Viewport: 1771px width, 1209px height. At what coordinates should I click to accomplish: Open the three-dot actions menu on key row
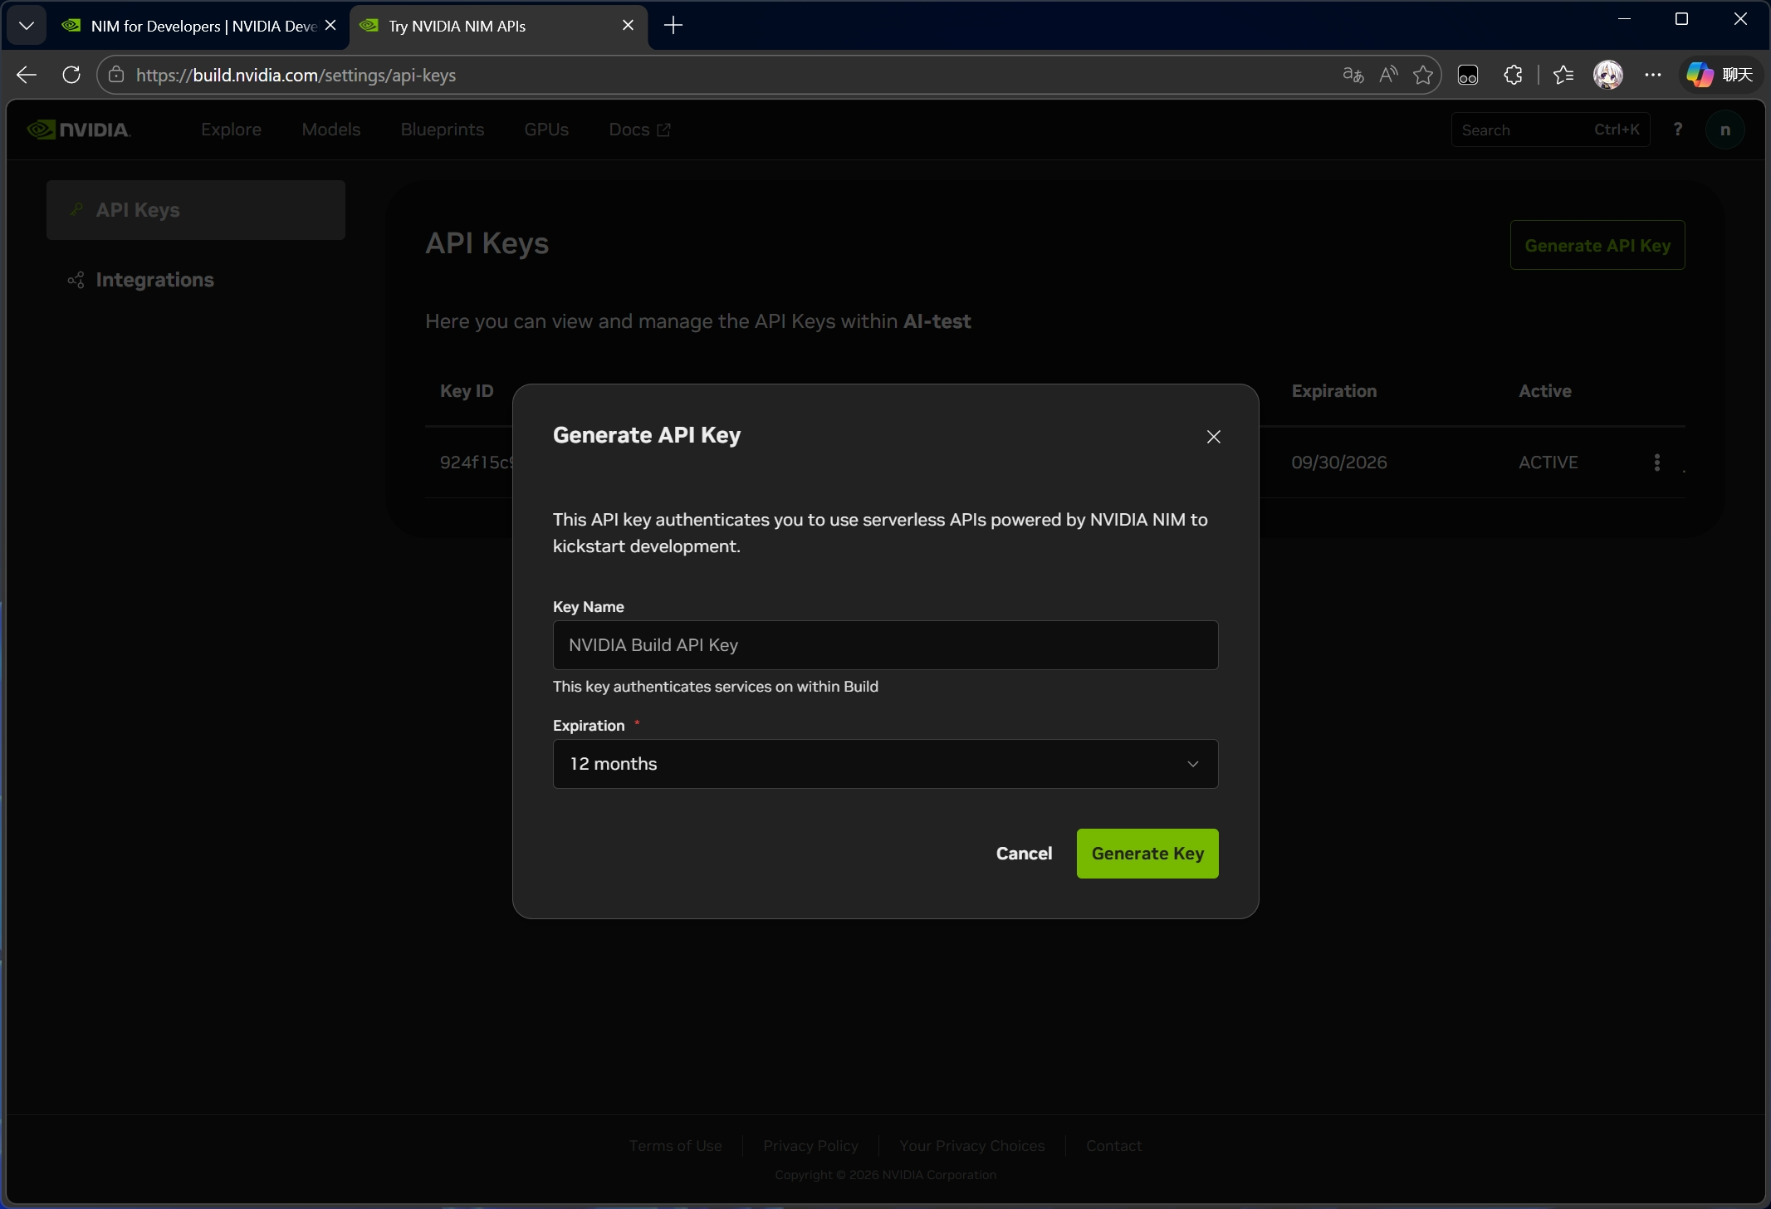coord(1656,463)
